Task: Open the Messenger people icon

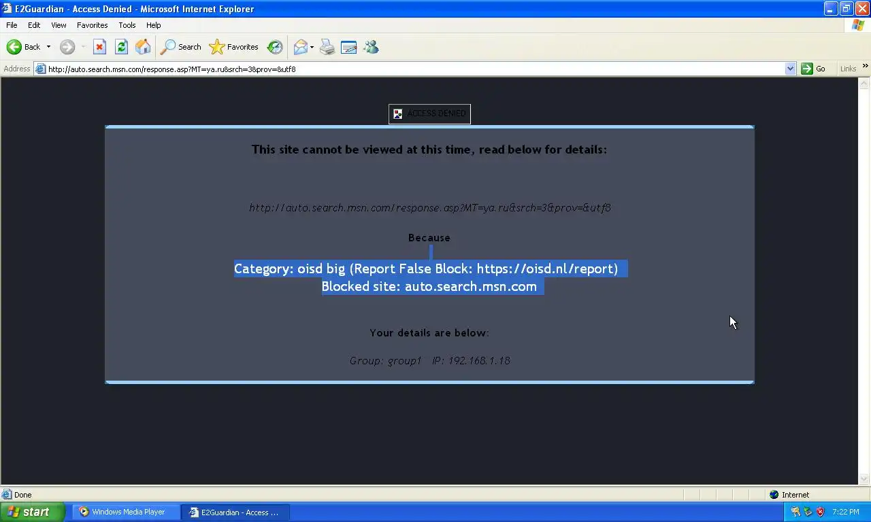Action: click(371, 47)
